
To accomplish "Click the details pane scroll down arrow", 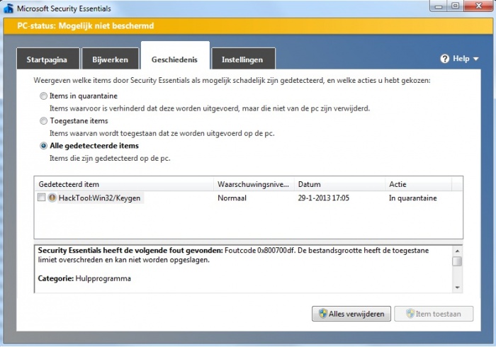I will 457,288.
